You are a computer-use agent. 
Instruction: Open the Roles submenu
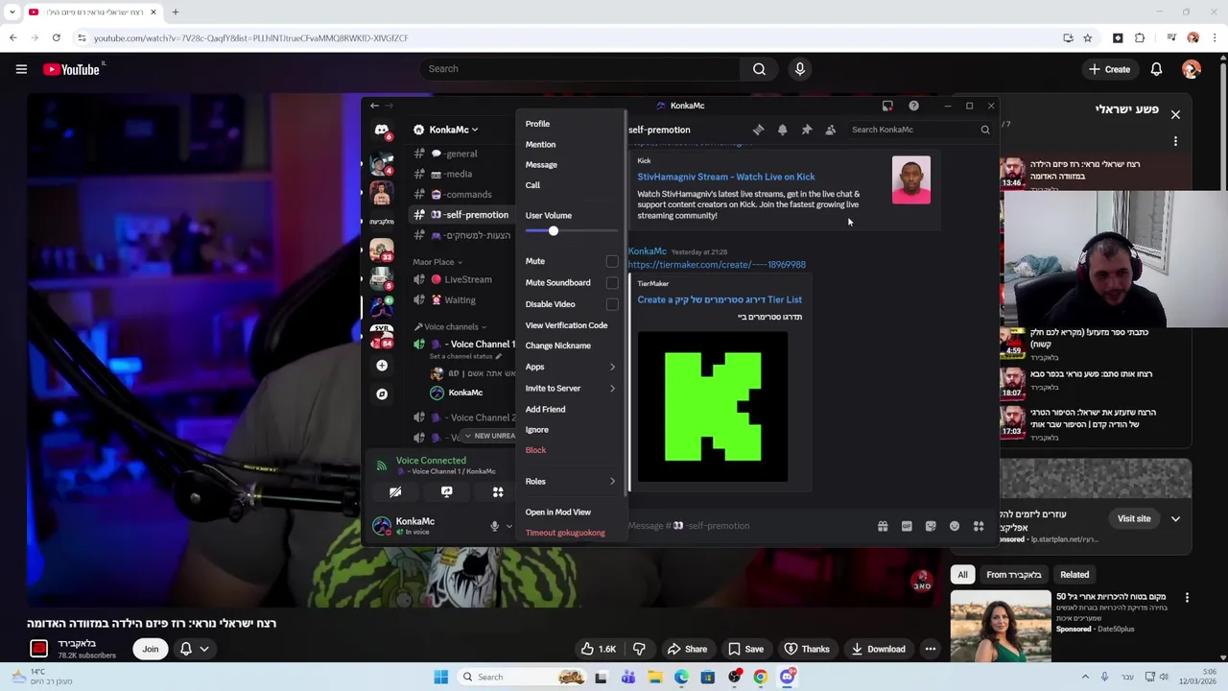(x=570, y=482)
